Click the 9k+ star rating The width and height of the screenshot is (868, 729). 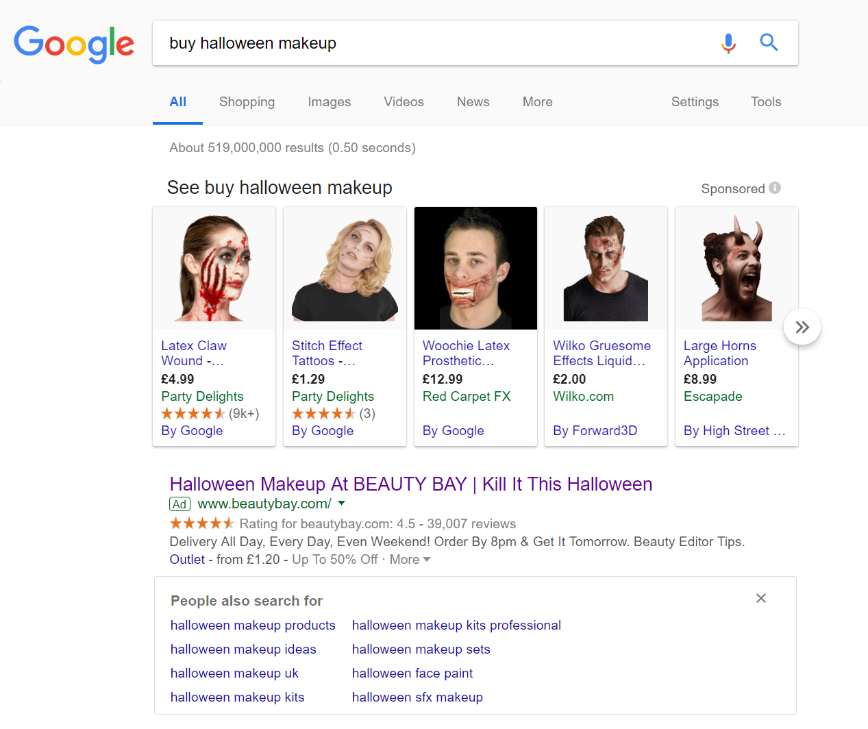[x=210, y=414]
